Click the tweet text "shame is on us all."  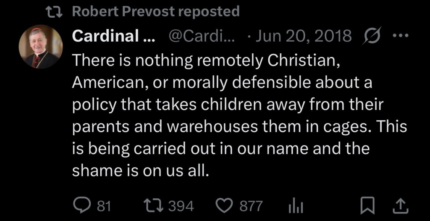tap(140, 171)
